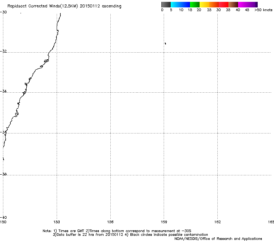Screen dimensions: 274x241
Task: Click the 'NOAA/NESDIS/Office of Research and Applications' credit
Action: tap(218, 239)
